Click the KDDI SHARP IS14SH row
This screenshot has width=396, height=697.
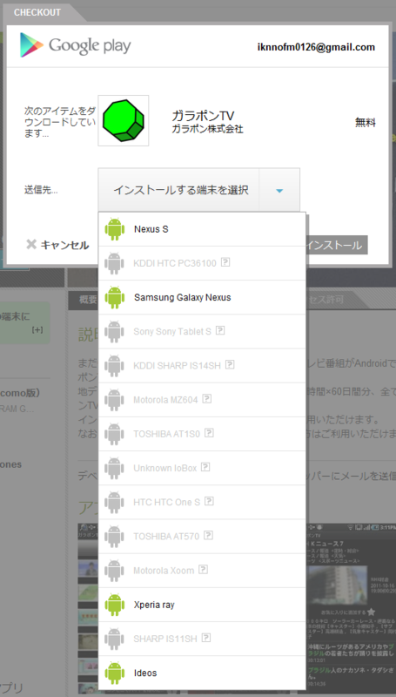point(202,365)
